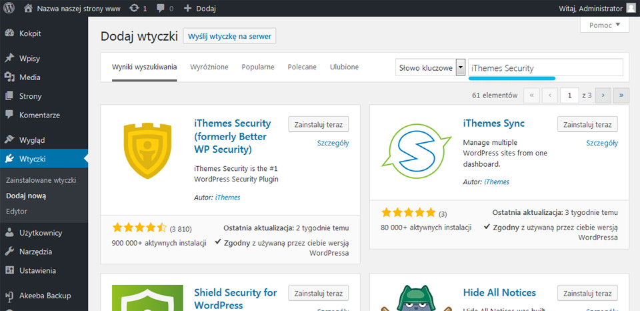Click the current page number field

point(569,95)
